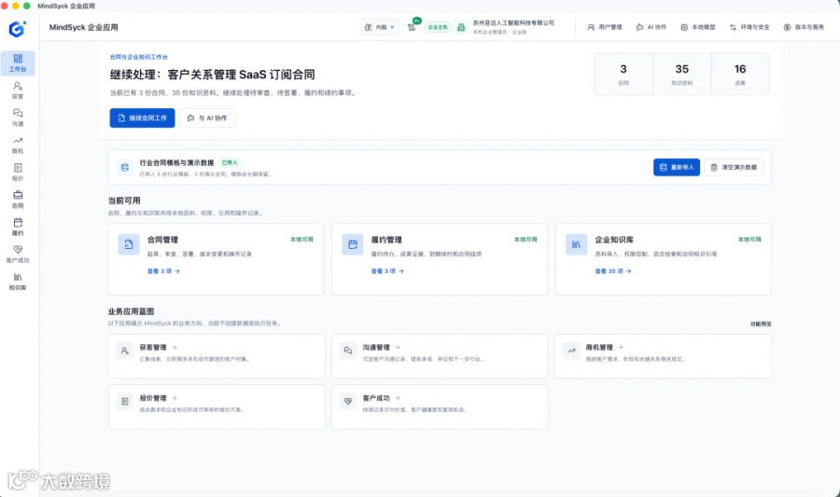This screenshot has height=497, width=840.
Task: Click the 功能预览 label
Action: (761, 324)
